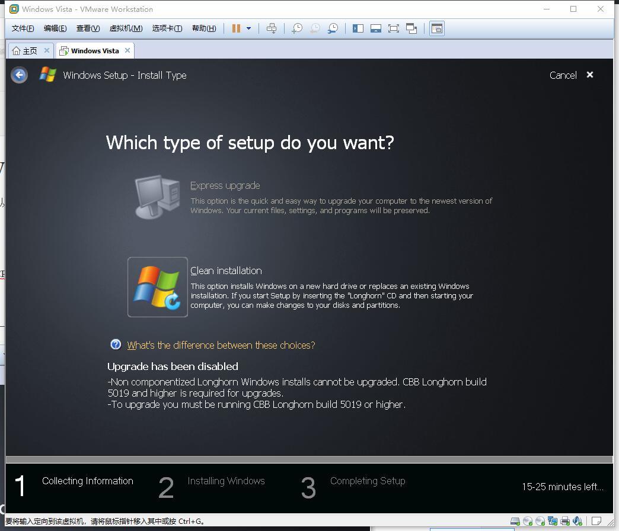Send Ctrl+Alt+Del to the virtual machine
619x531 pixels.
272,28
